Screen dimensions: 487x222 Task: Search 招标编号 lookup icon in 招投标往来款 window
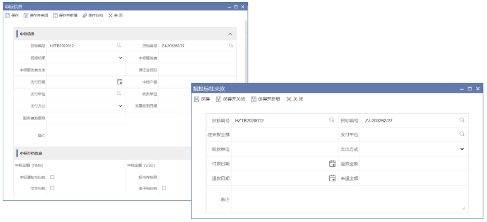(462, 120)
